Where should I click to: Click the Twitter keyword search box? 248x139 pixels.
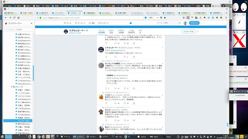click(x=169, y=23)
